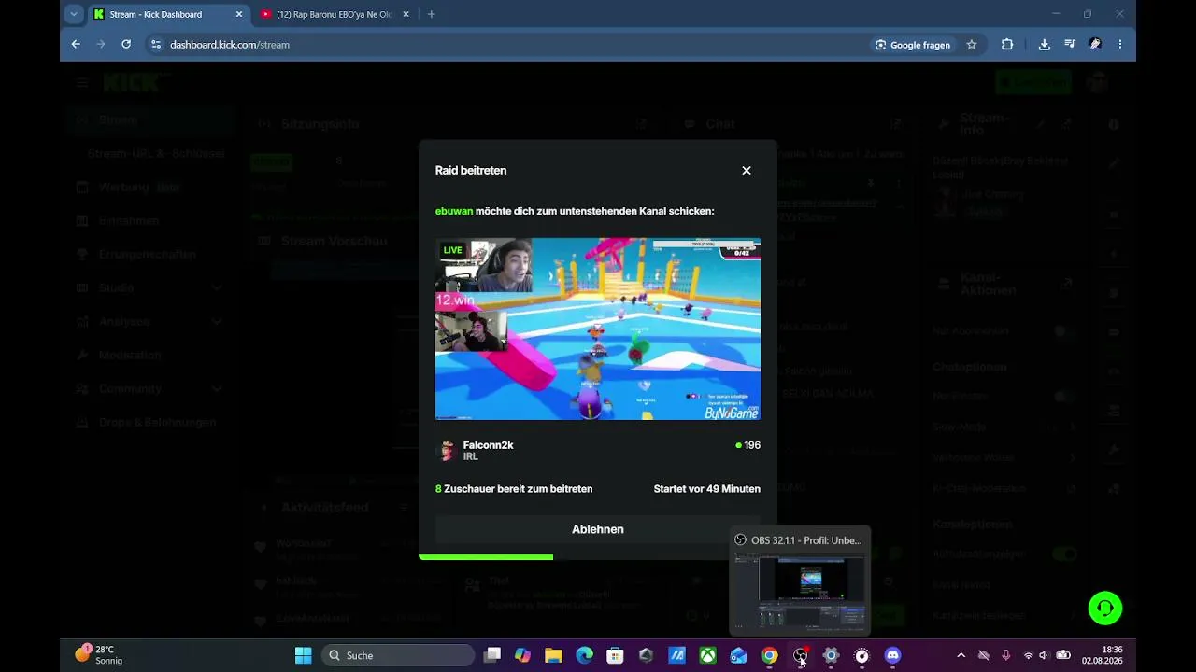Screen dimensions: 1196x672
Task: Open File Explorer from the taskbar
Action: [x=553, y=655]
